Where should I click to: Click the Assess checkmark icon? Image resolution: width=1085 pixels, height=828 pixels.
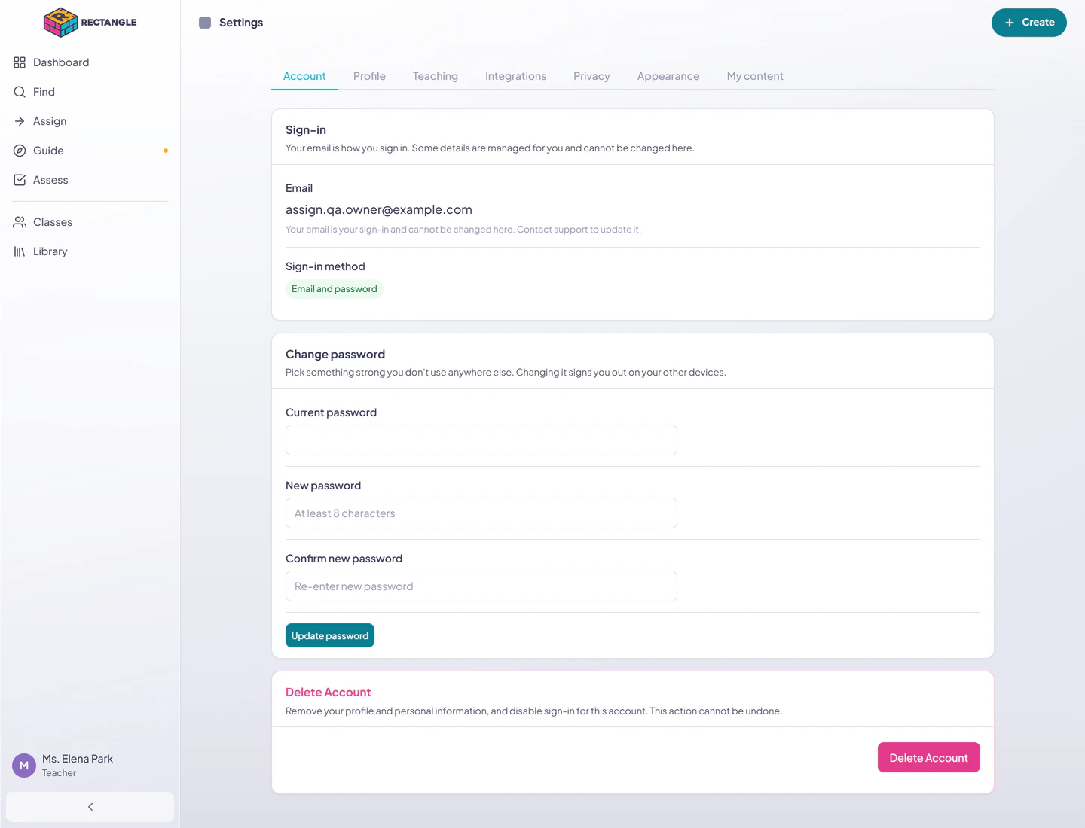(20, 180)
